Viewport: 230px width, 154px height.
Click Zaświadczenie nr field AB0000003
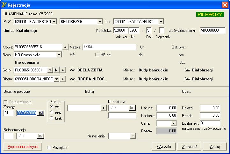[212, 30]
